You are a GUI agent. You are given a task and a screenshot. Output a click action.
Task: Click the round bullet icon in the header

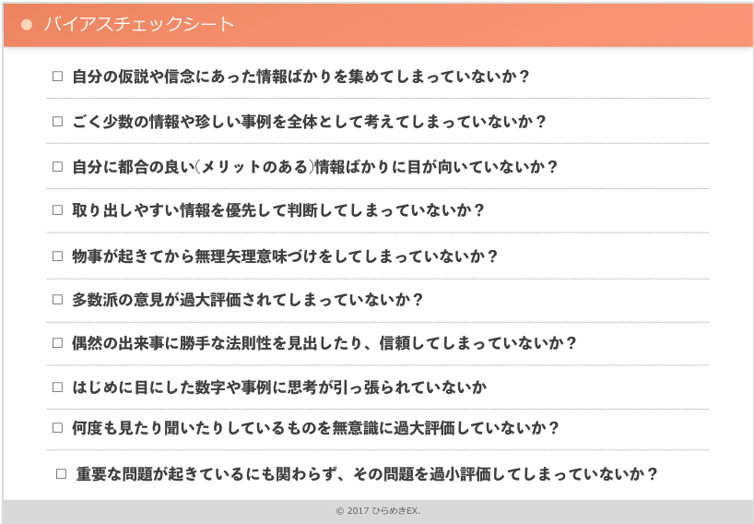tap(27, 24)
